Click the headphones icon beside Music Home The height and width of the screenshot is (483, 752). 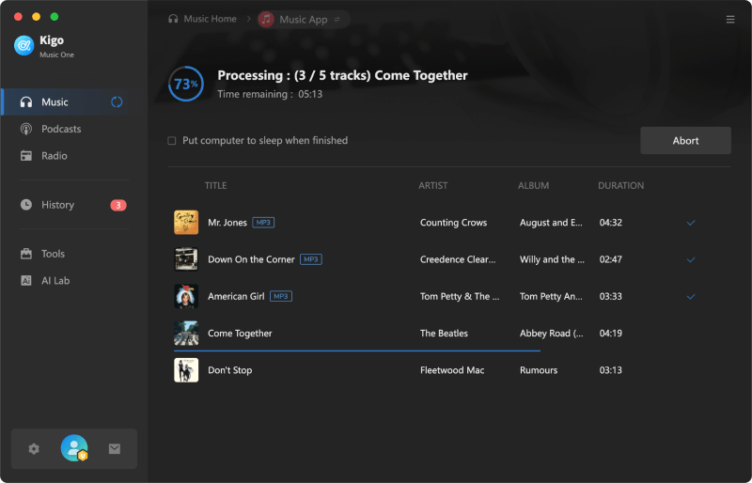pyautogui.click(x=173, y=19)
